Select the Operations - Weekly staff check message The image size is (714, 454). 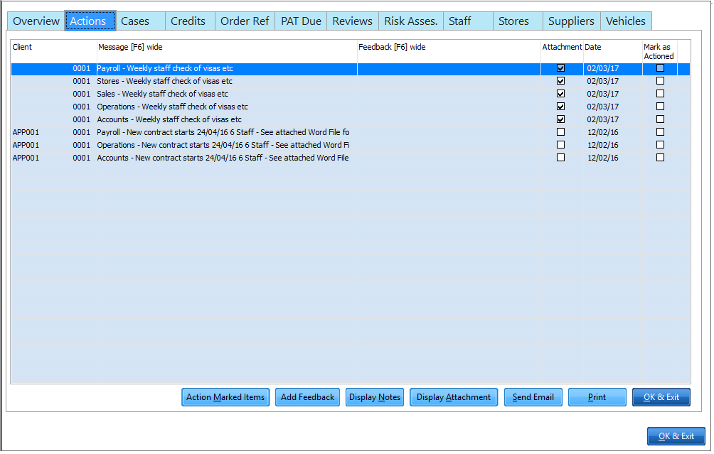(173, 107)
